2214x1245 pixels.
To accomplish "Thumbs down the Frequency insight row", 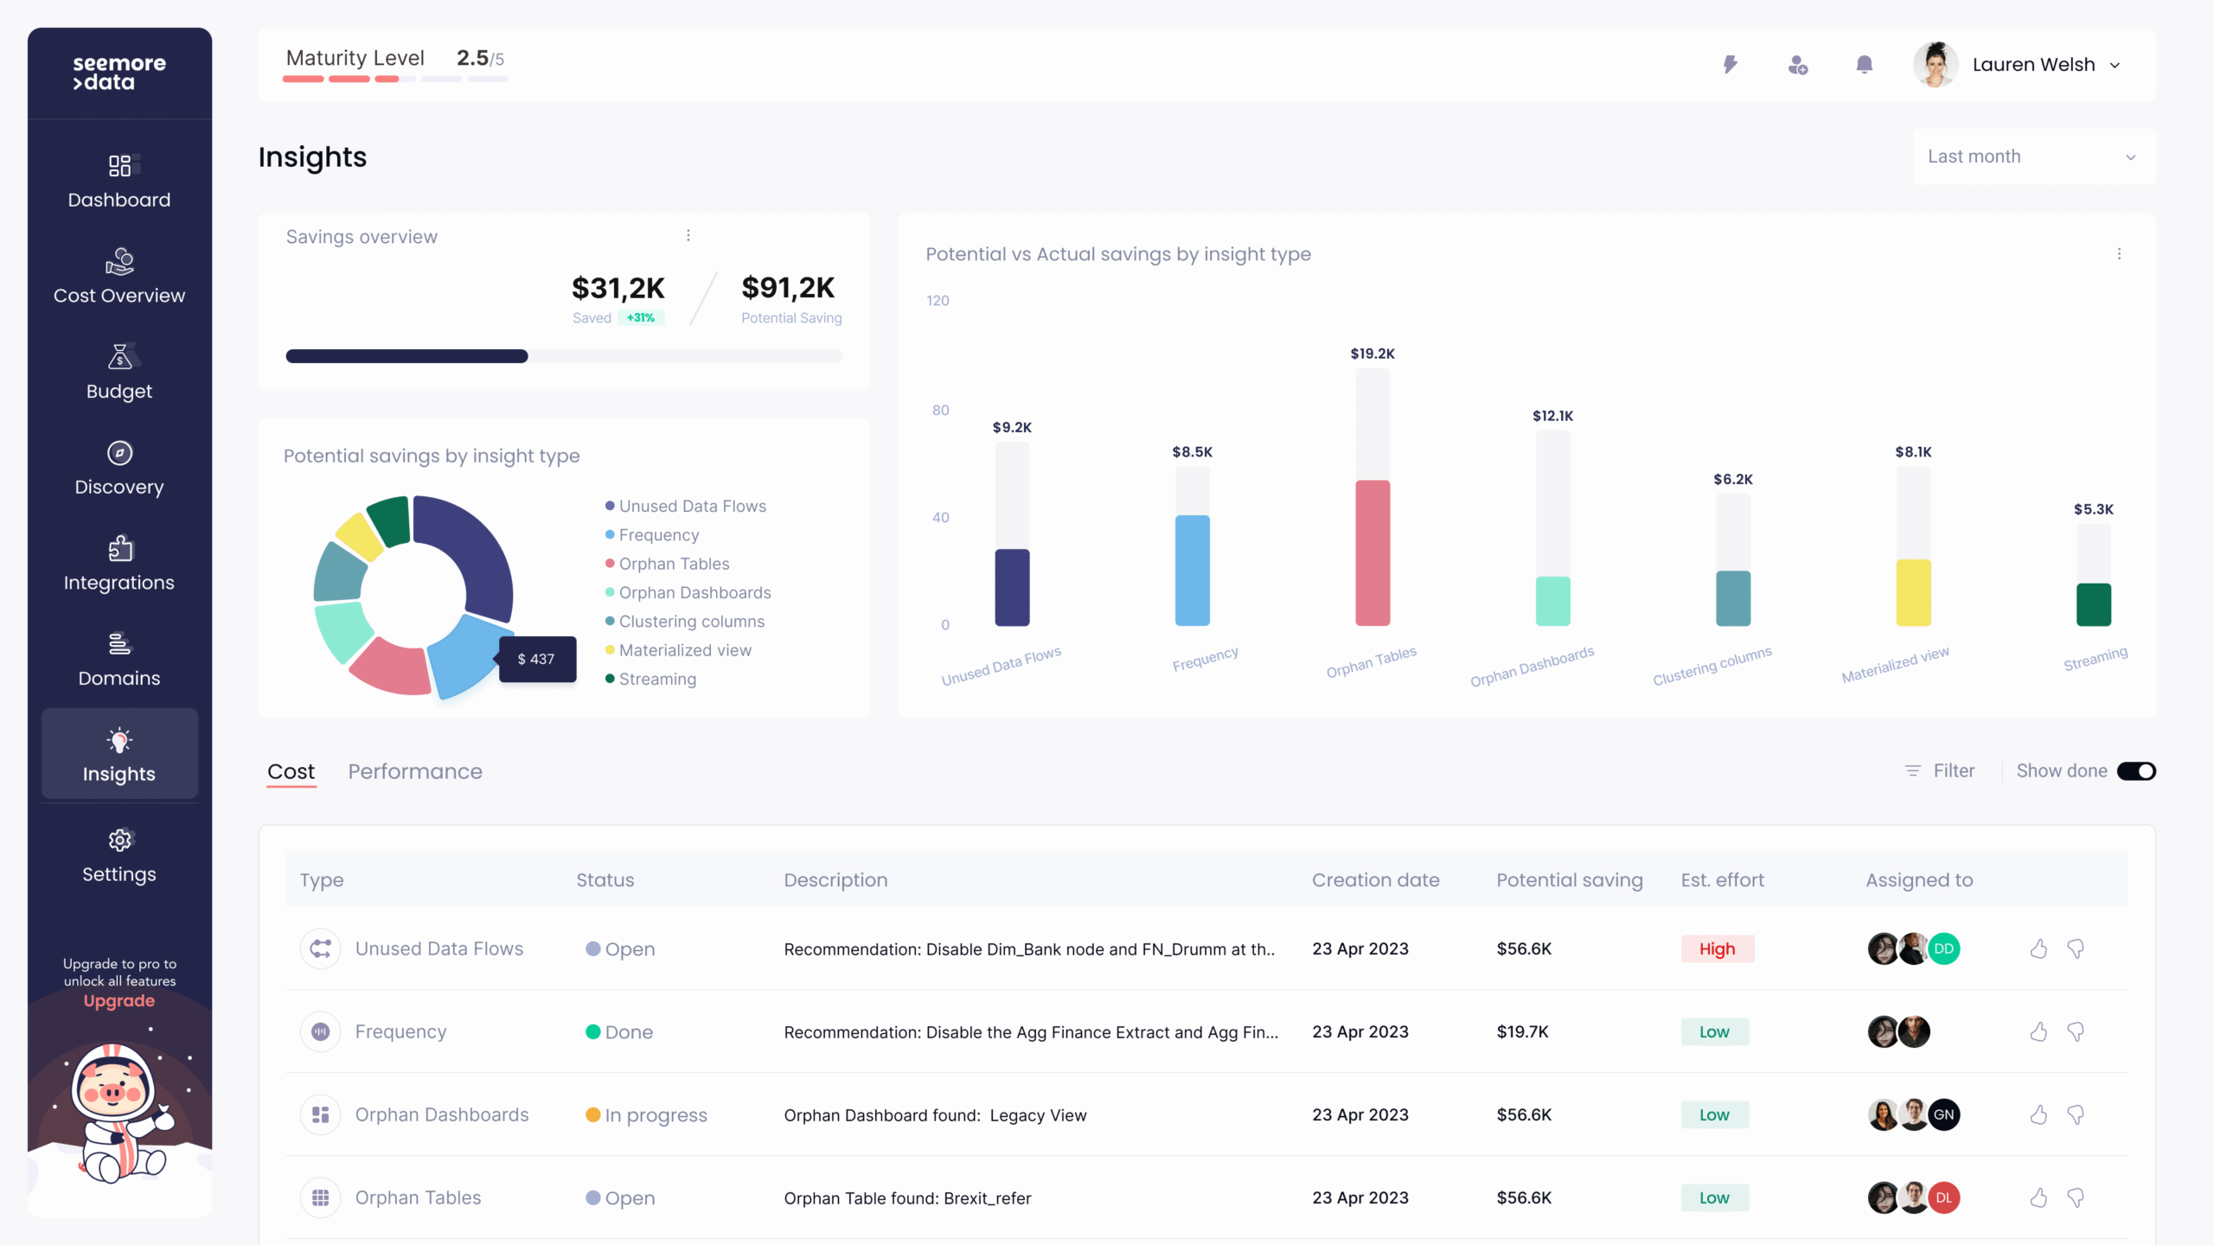I will coord(2075,1031).
